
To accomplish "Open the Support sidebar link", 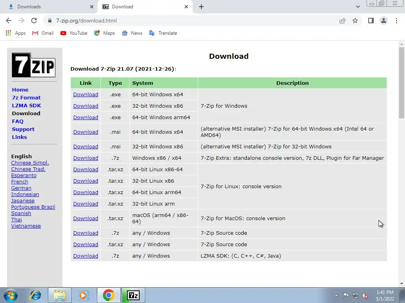I will (23, 129).
